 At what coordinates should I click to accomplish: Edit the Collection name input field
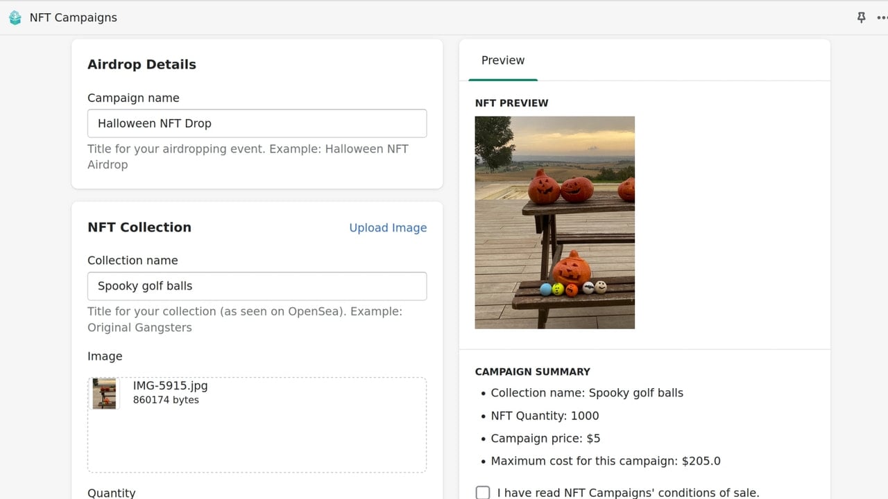(x=257, y=286)
